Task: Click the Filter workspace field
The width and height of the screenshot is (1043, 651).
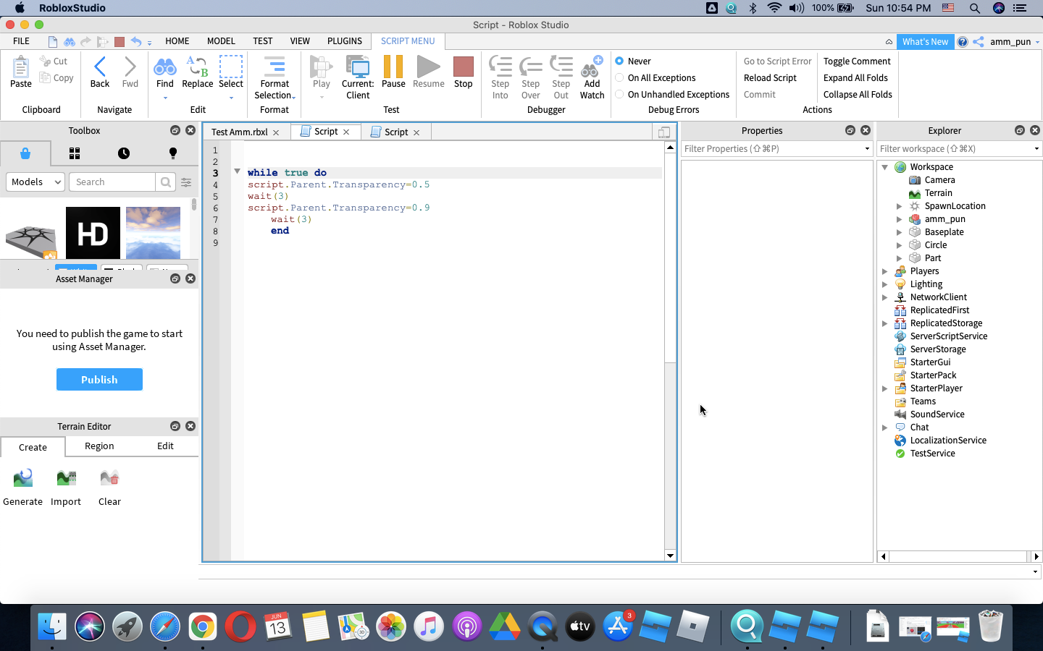Action: 959,149
